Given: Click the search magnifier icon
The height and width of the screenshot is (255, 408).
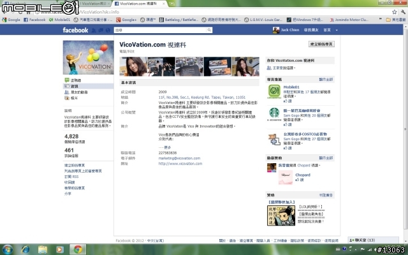Looking at the screenshot, I should click(x=209, y=30).
